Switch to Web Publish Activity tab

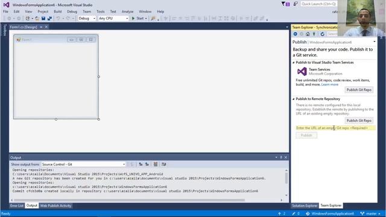55,206
